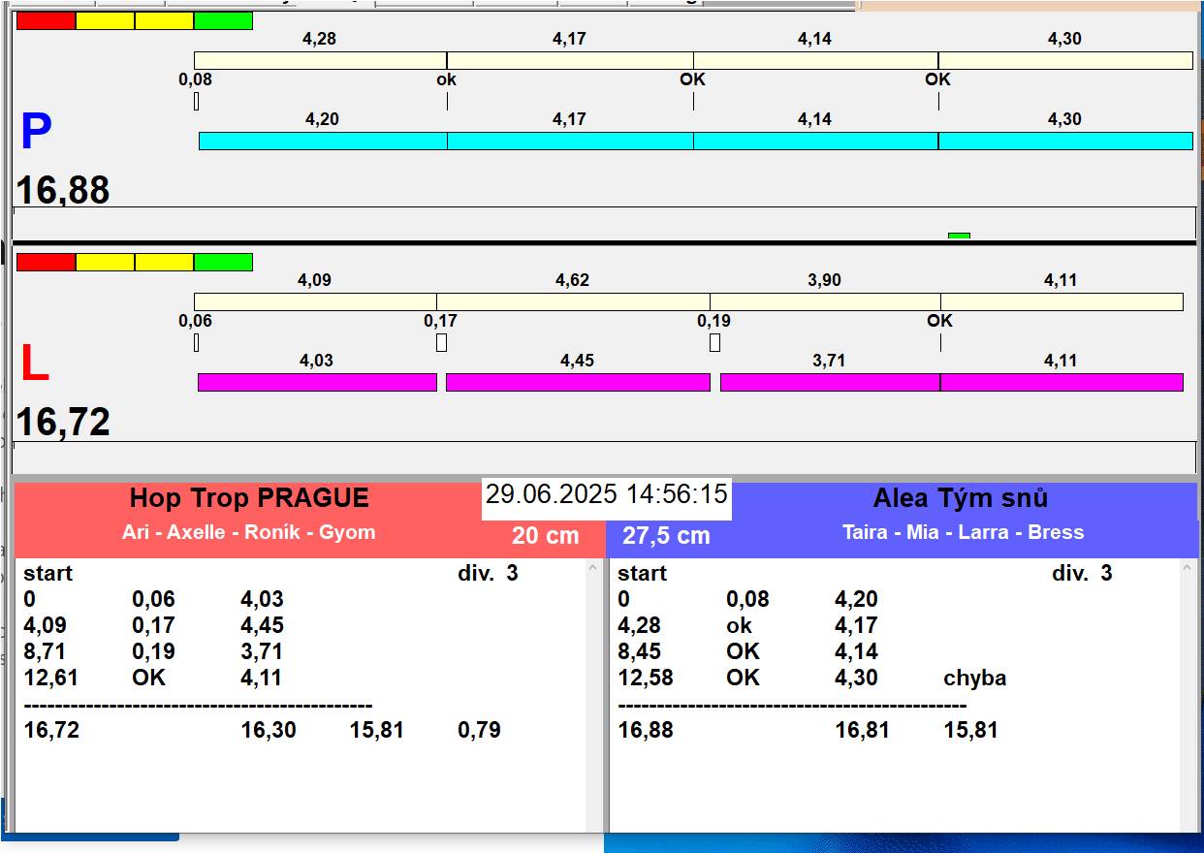The width and height of the screenshot is (1204, 853).
Task: Select the cyan bar labeled 4,20
Action: [323, 141]
